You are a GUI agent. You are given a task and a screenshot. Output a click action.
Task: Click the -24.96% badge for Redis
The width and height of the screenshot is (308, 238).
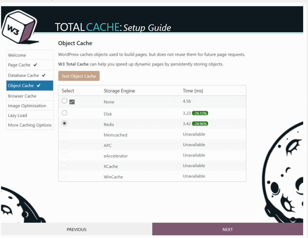tap(200, 124)
